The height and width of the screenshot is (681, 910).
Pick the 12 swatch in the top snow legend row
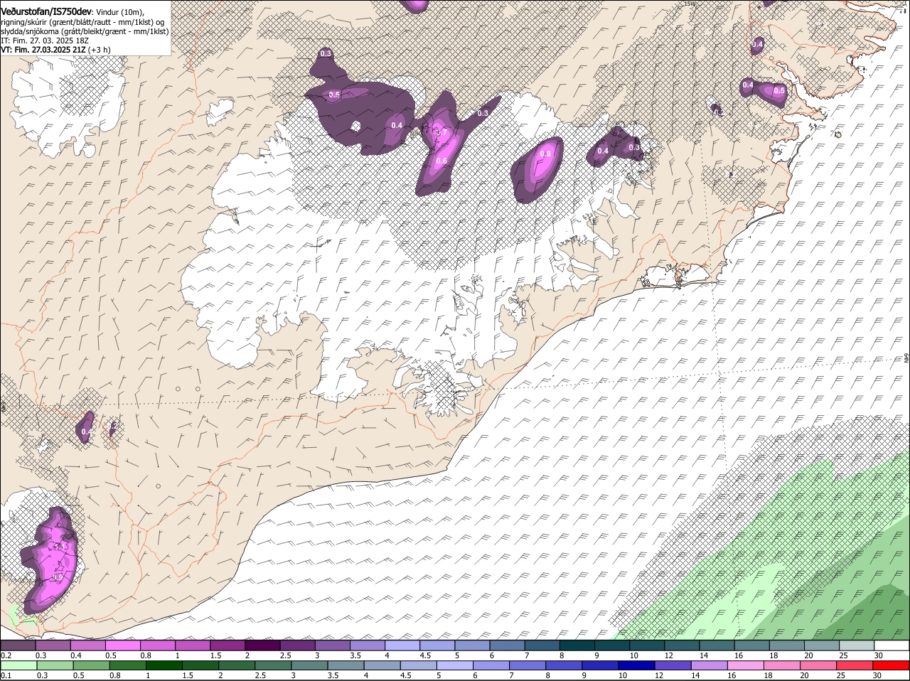[682, 645]
